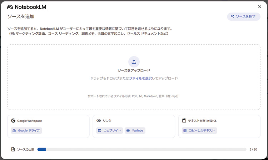Click the テキストを貼り付ける card title
The image size is (268, 160).
(x=202, y=121)
